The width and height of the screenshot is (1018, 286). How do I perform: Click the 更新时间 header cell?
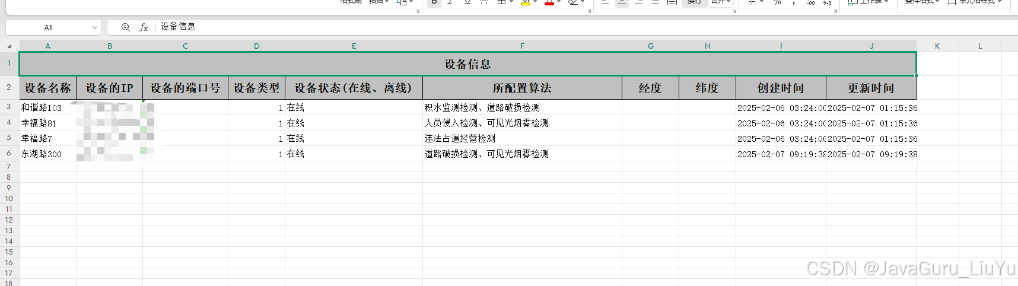click(x=871, y=88)
